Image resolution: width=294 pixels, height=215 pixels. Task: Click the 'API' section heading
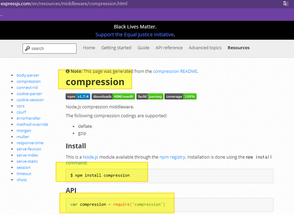[71, 190]
